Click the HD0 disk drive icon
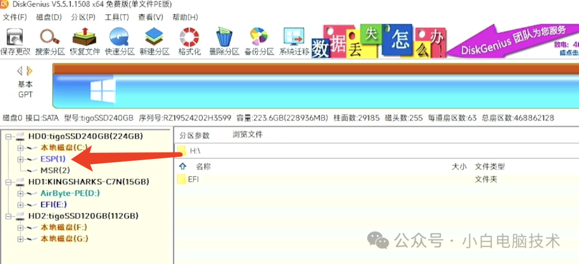Viewport: 579px width, 264px height. (x=21, y=137)
